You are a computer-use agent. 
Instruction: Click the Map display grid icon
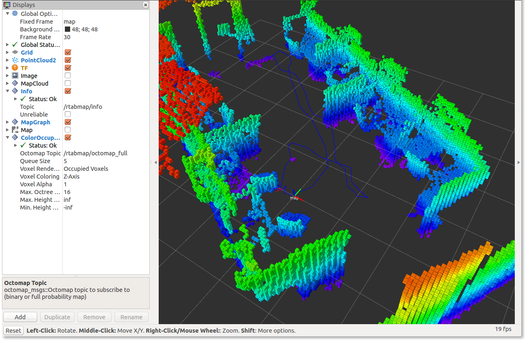click(x=15, y=130)
